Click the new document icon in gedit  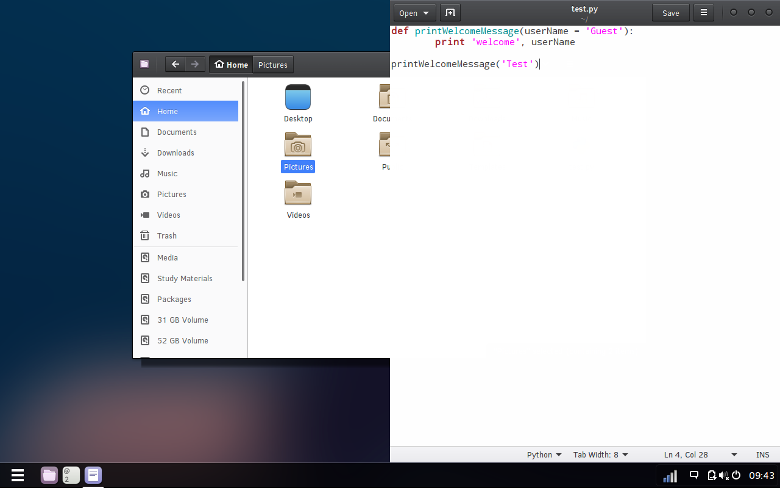coord(450,13)
